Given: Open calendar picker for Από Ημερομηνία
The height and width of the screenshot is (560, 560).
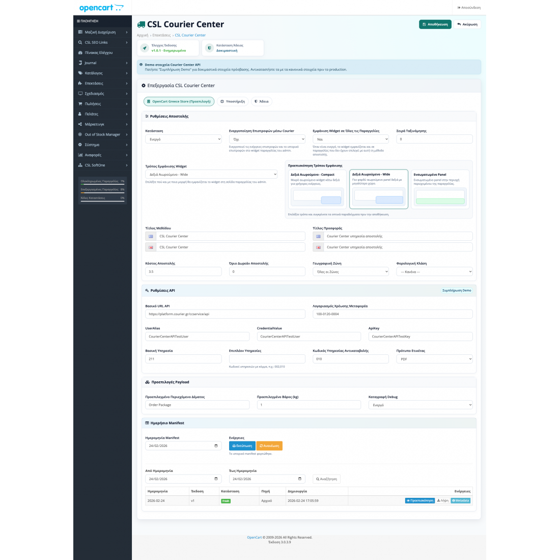Looking at the screenshot, I should point(216,479).
